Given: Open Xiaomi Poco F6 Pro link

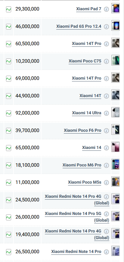Looking at the screenshot, I should click(x=82, y=131).
